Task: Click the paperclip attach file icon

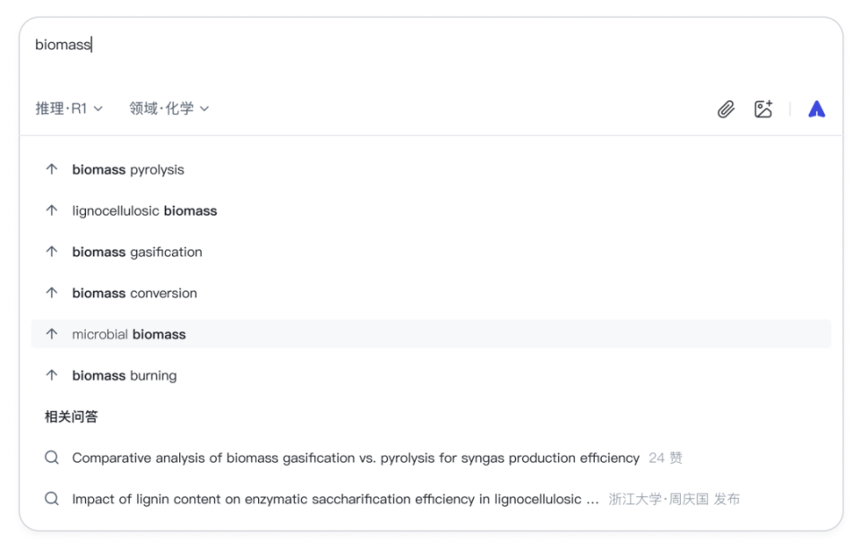Action: pyautogui.click(x=726, y=109)
